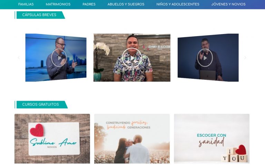Play the video with man in glasses

[x=59, y=58]
